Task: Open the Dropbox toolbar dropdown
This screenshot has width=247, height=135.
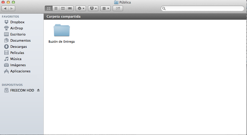Action: (93, 8)
